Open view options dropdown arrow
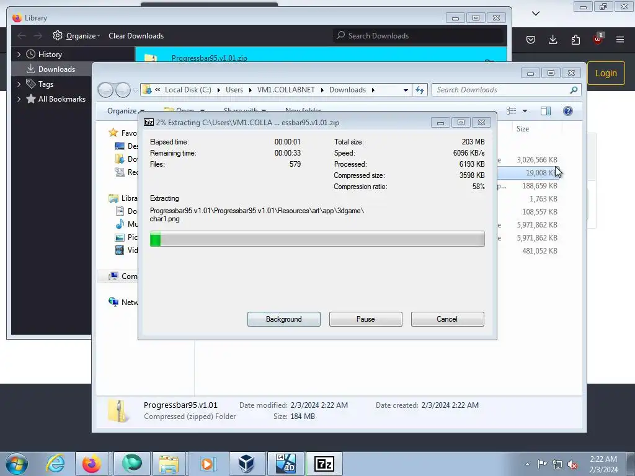Image resolution: width=635 pixels, height=476 pixels. (525, 111)
